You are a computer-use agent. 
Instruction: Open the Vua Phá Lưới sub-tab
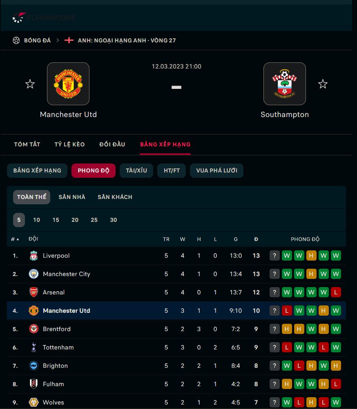pyautogui.click(x=216, y=170)
